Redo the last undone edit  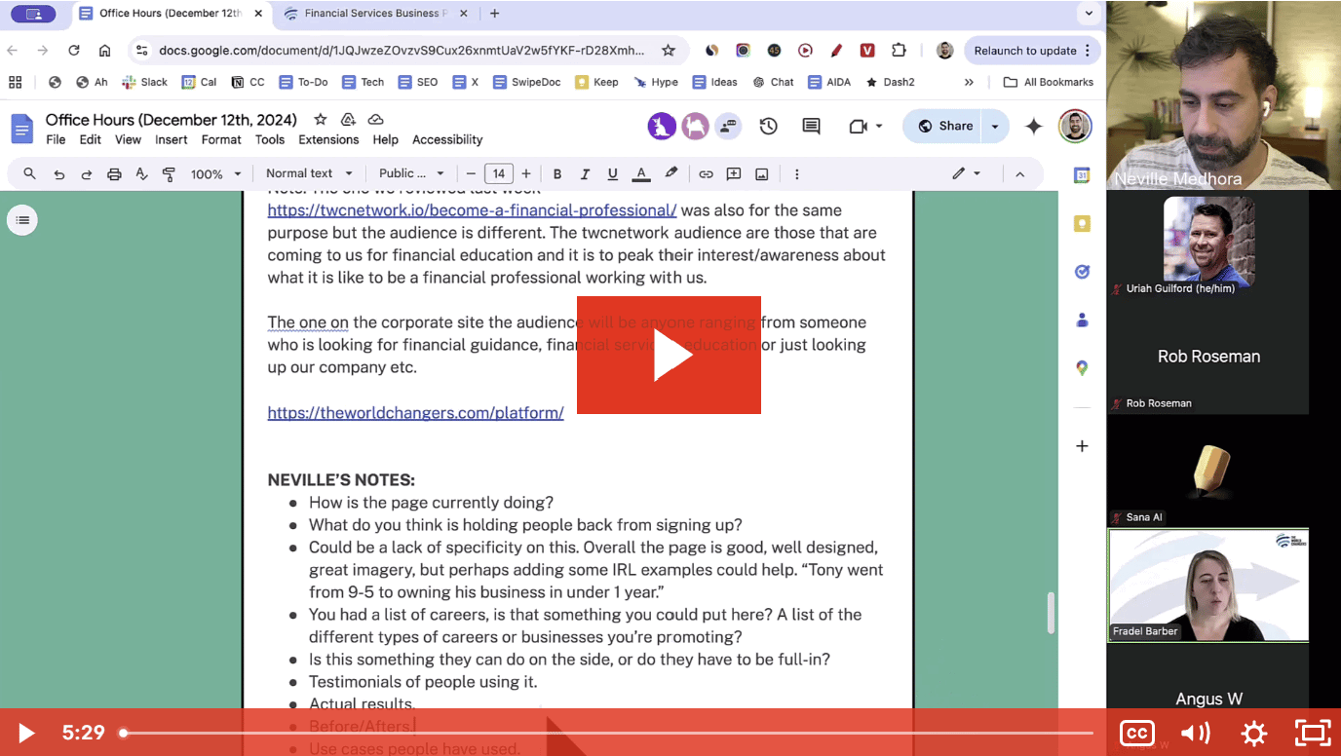[86, 174]
